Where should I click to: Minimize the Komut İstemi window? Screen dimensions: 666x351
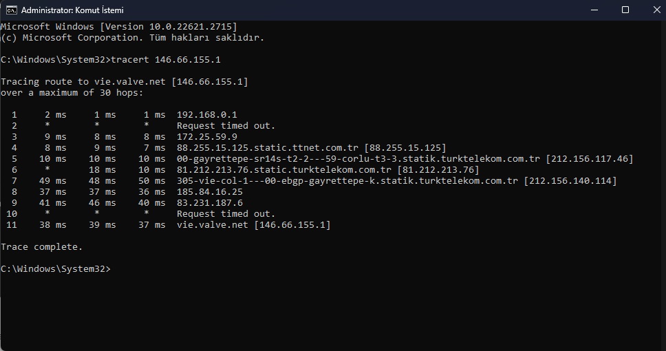(594, 10)
